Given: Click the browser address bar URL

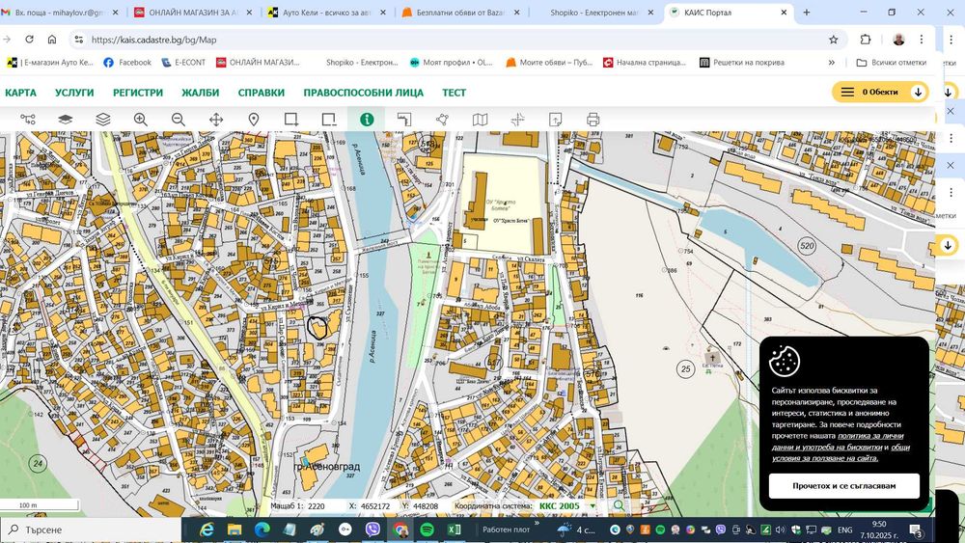Looking at the screenshot, I should tap(154, 40).
